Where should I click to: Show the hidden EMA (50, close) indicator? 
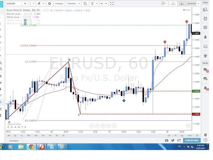point(25,23)
